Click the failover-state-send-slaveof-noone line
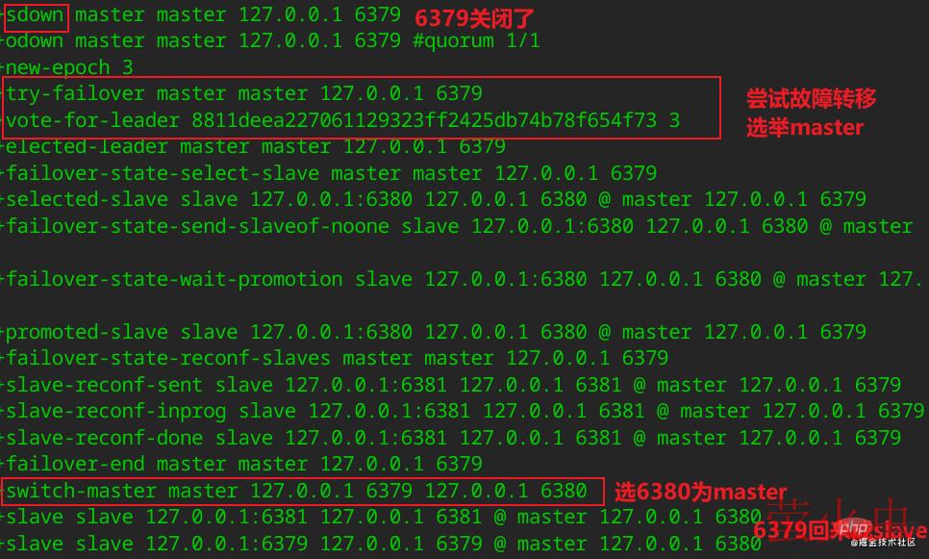 pos(458,226)
